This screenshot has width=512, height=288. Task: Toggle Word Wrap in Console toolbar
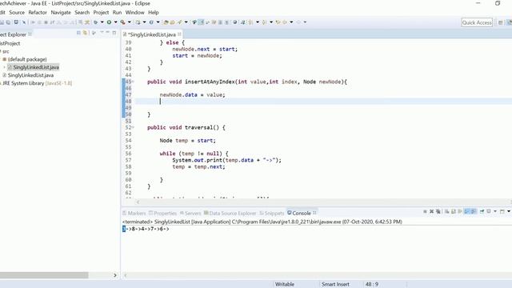[x=460, y=211]
